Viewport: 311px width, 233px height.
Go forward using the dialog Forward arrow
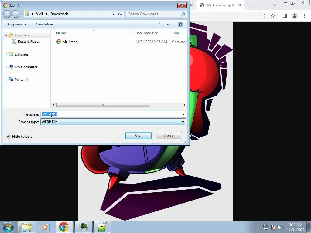(15, 14)
